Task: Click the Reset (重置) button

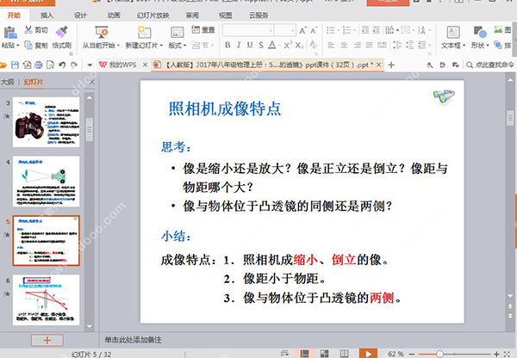Action: pos(203,30)
